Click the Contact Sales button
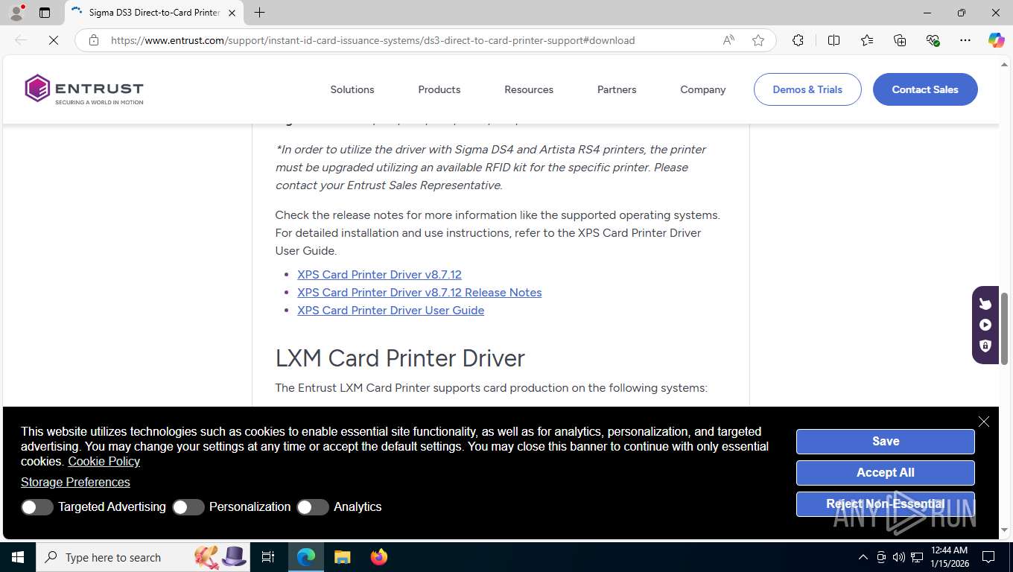This screenshot has width=1013, height=572. 925,89
